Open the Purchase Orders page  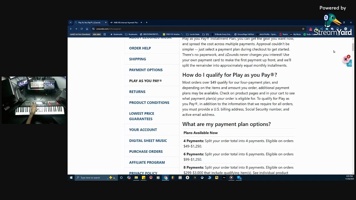pos(146,151)
